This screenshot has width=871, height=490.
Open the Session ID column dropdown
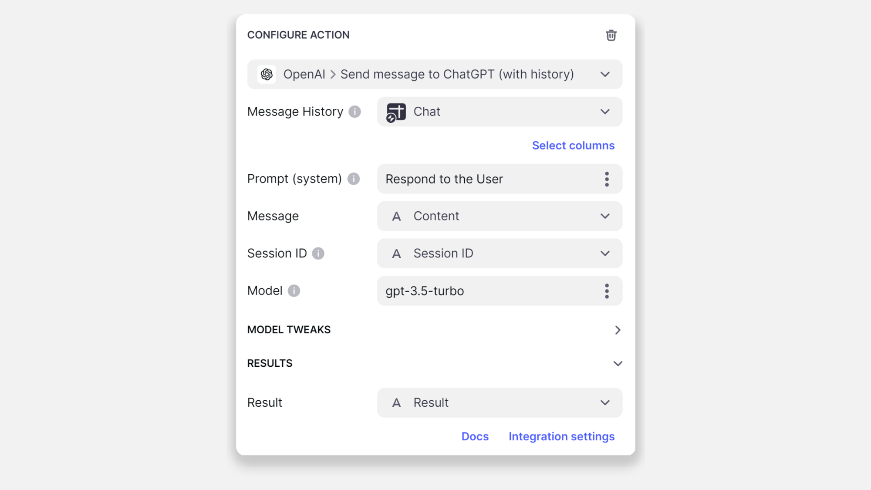[x=605, y=253]
